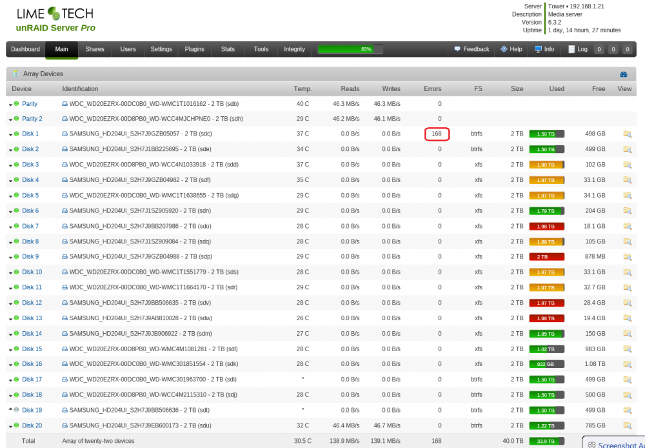Image resolution: width=645 pixels, height=448 pixels.
Task: Click the drive icon beside the Disk 2 identification
Action: pyautogui.click(x=65, y=149)
